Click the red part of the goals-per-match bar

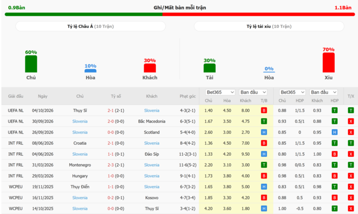[259, 14]
